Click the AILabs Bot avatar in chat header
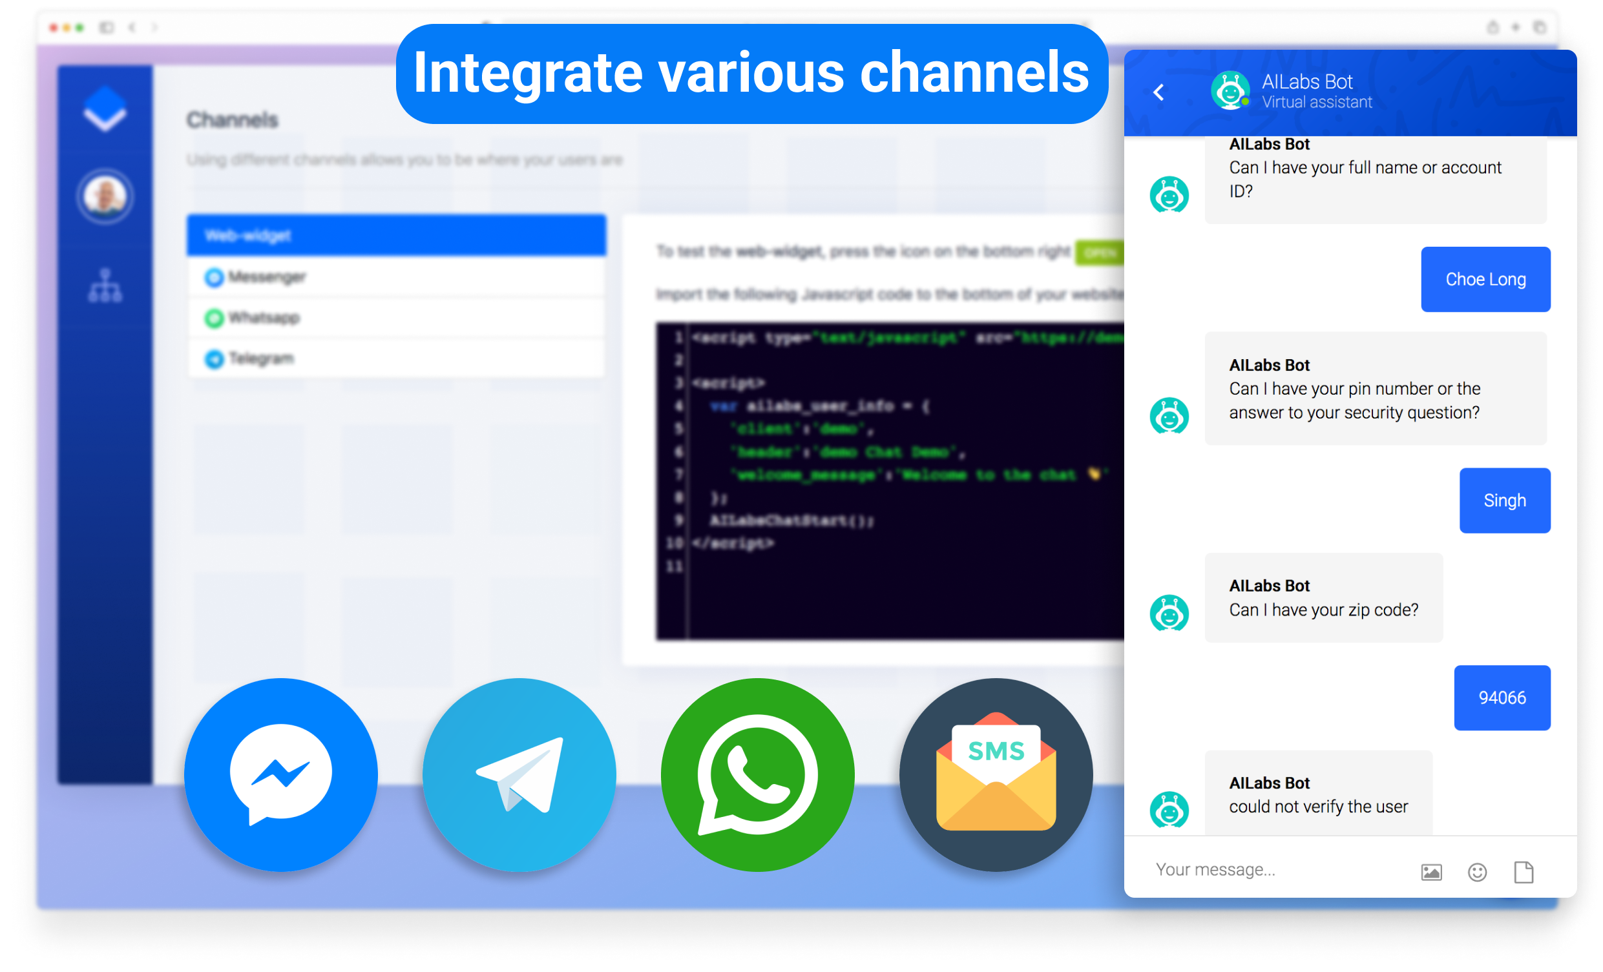This screenshot has height=972, width=1603. point(1230,90)
